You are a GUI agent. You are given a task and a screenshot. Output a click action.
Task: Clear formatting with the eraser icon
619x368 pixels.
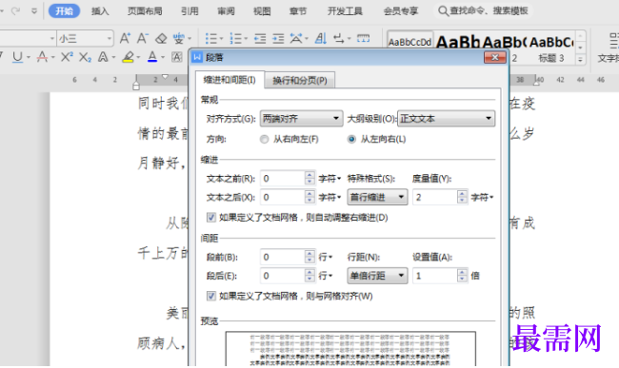[x=161, y=39]
